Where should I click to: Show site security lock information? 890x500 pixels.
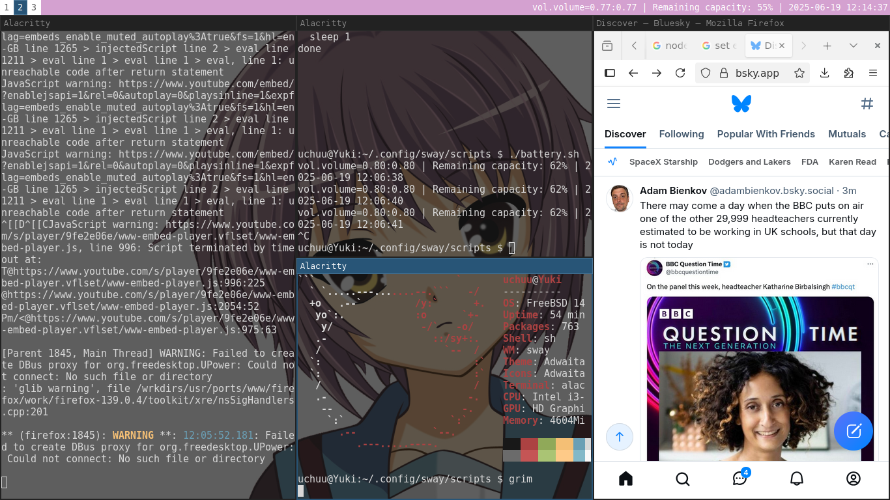coord(723,73)
